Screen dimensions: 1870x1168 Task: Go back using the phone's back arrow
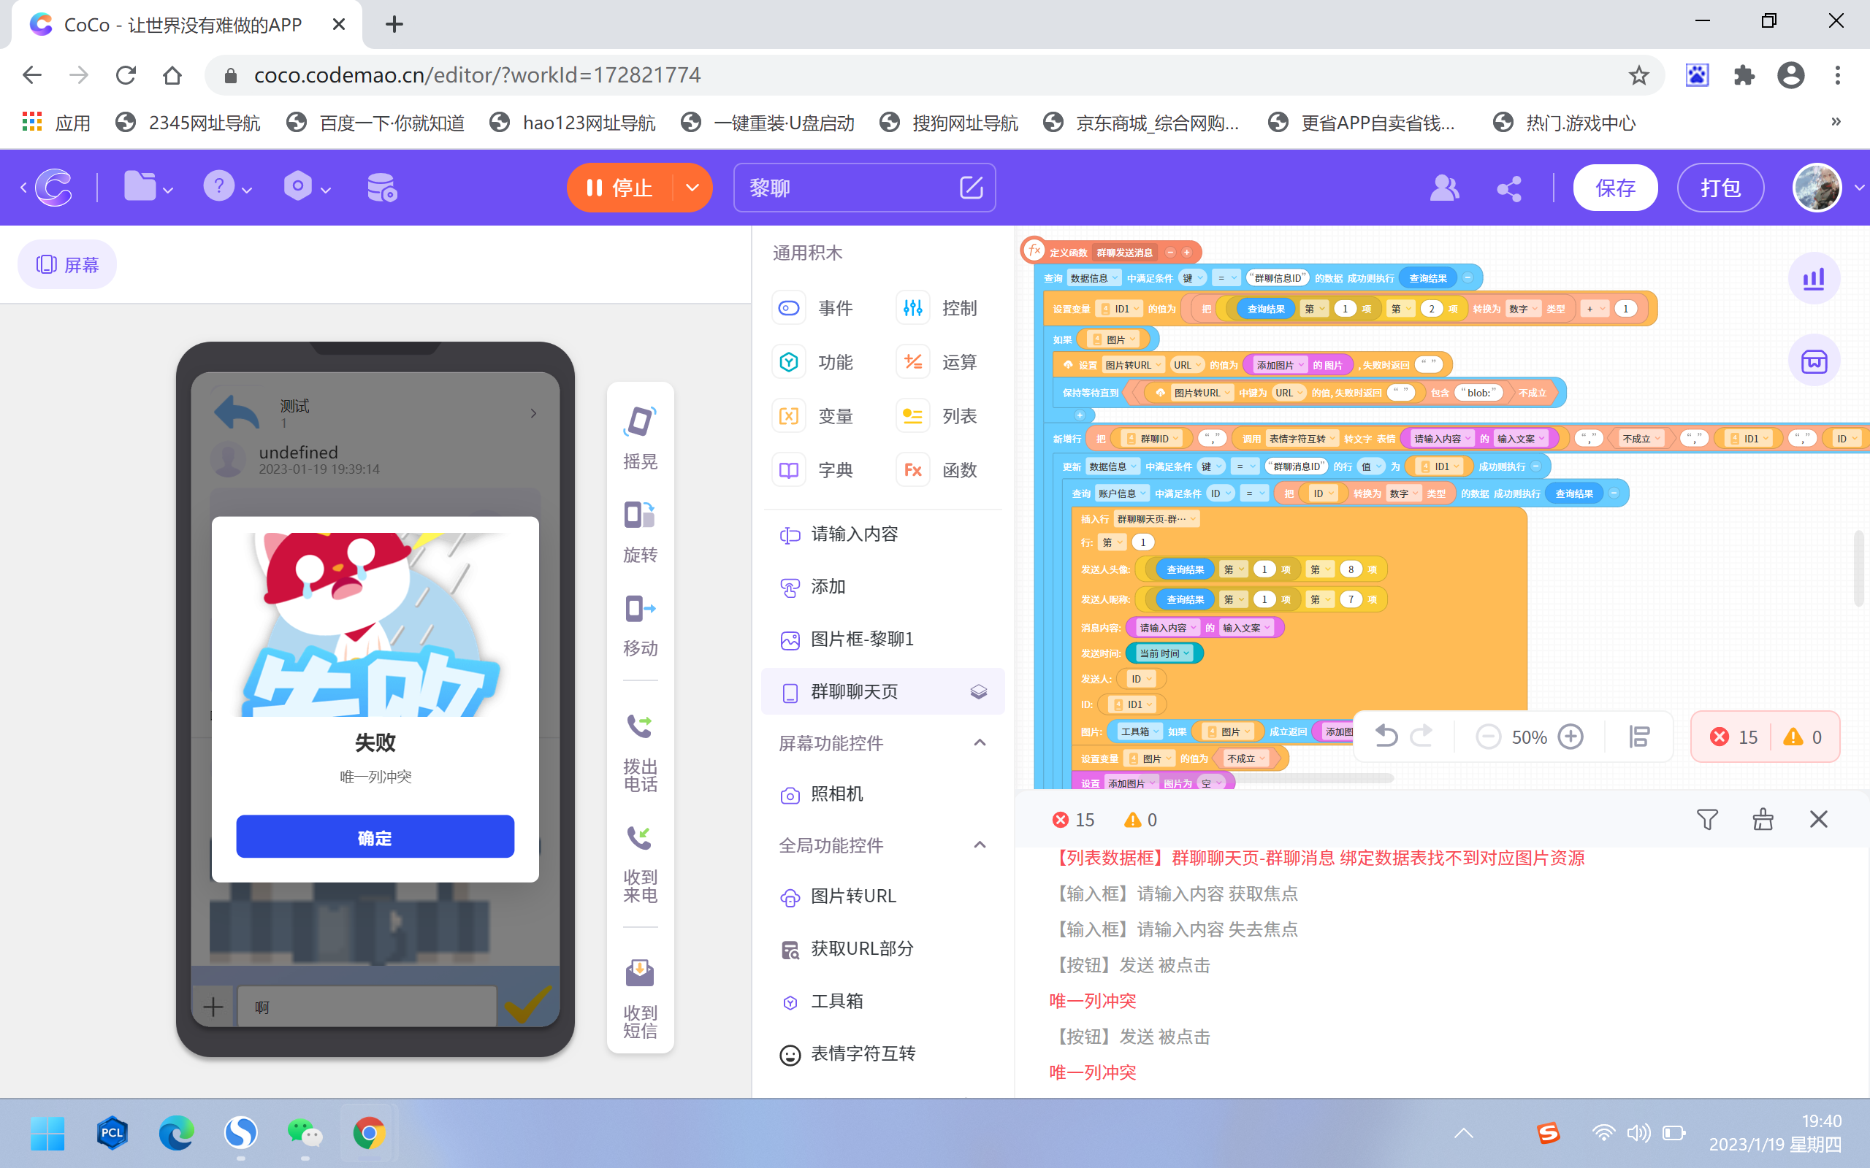point(237,411)
